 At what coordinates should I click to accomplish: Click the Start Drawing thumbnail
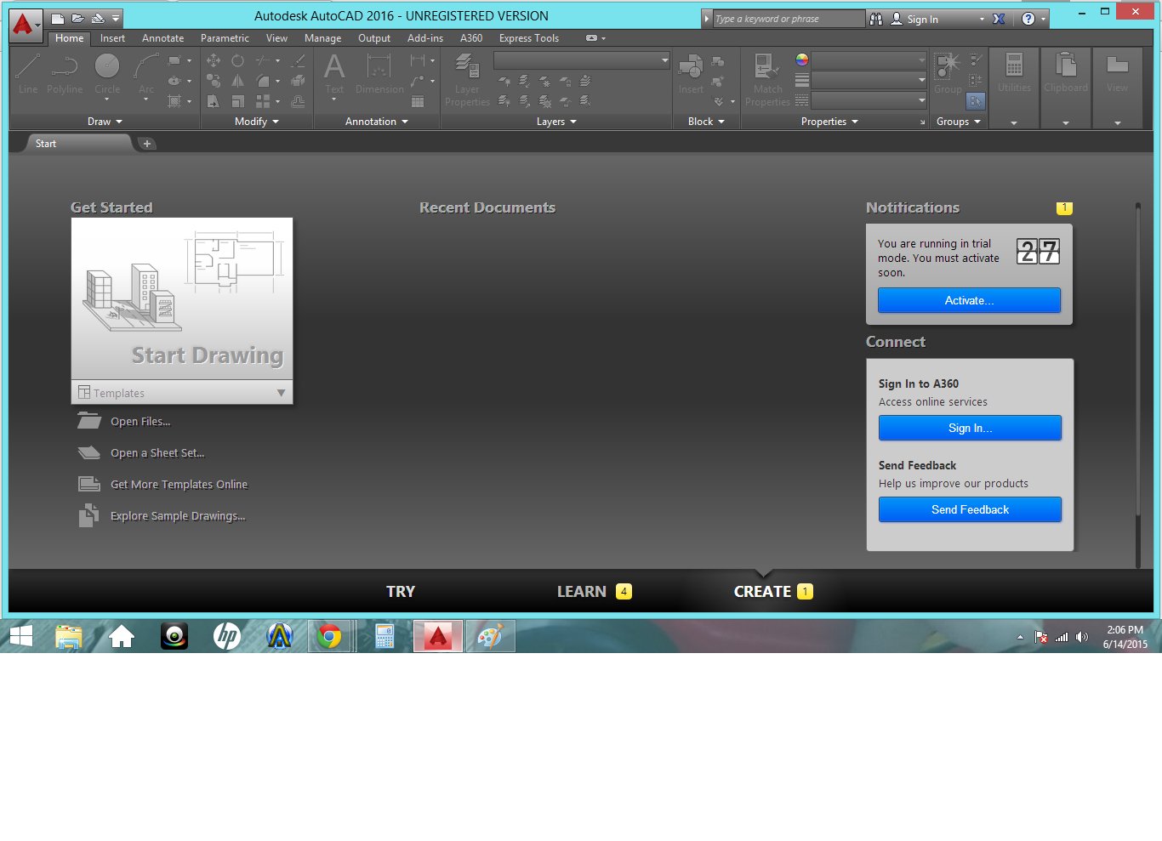click(x=182, y=298)
